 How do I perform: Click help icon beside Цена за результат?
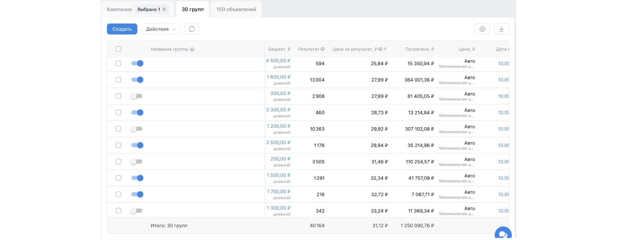(380, 49)
